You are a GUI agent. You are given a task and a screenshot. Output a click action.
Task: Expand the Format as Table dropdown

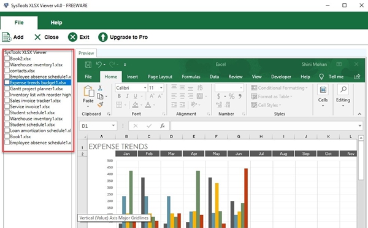[x=291, y=96]
